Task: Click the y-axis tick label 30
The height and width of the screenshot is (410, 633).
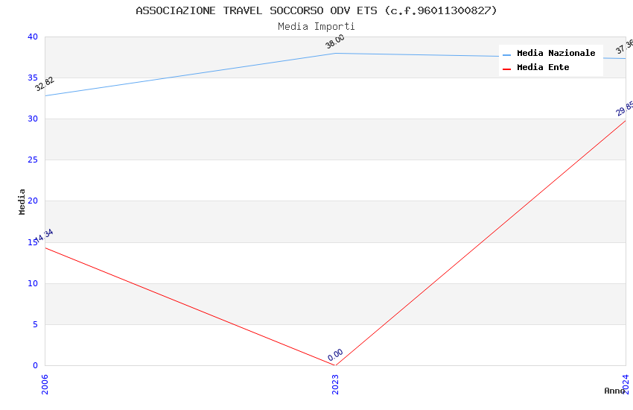Action: (x=33, y=119)
